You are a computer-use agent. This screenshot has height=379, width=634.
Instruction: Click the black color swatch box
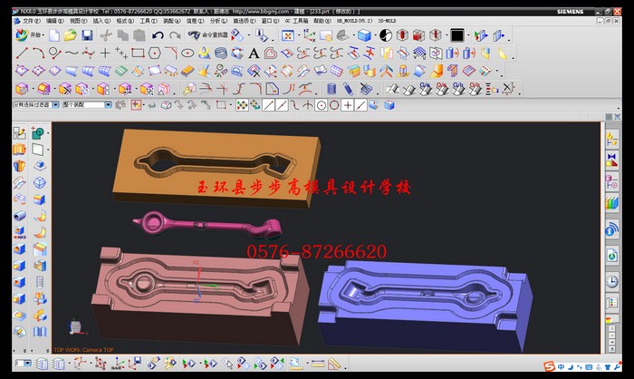click(457, 35)
